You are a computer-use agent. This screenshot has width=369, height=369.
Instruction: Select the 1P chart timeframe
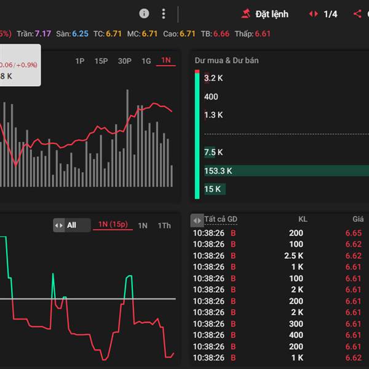[80, 60]
